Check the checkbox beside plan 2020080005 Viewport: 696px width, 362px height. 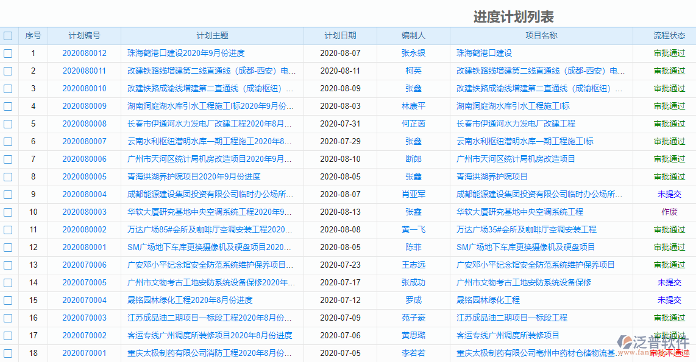8,176
